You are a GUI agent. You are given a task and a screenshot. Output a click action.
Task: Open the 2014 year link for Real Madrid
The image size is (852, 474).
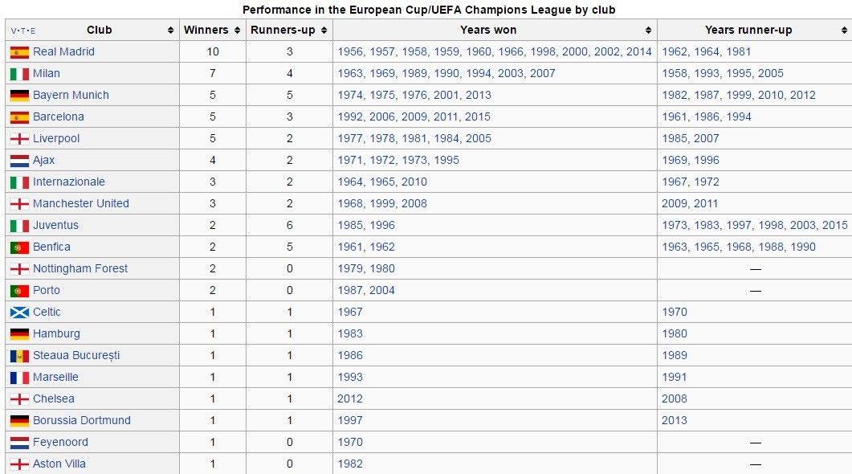(x=639, y=51)
